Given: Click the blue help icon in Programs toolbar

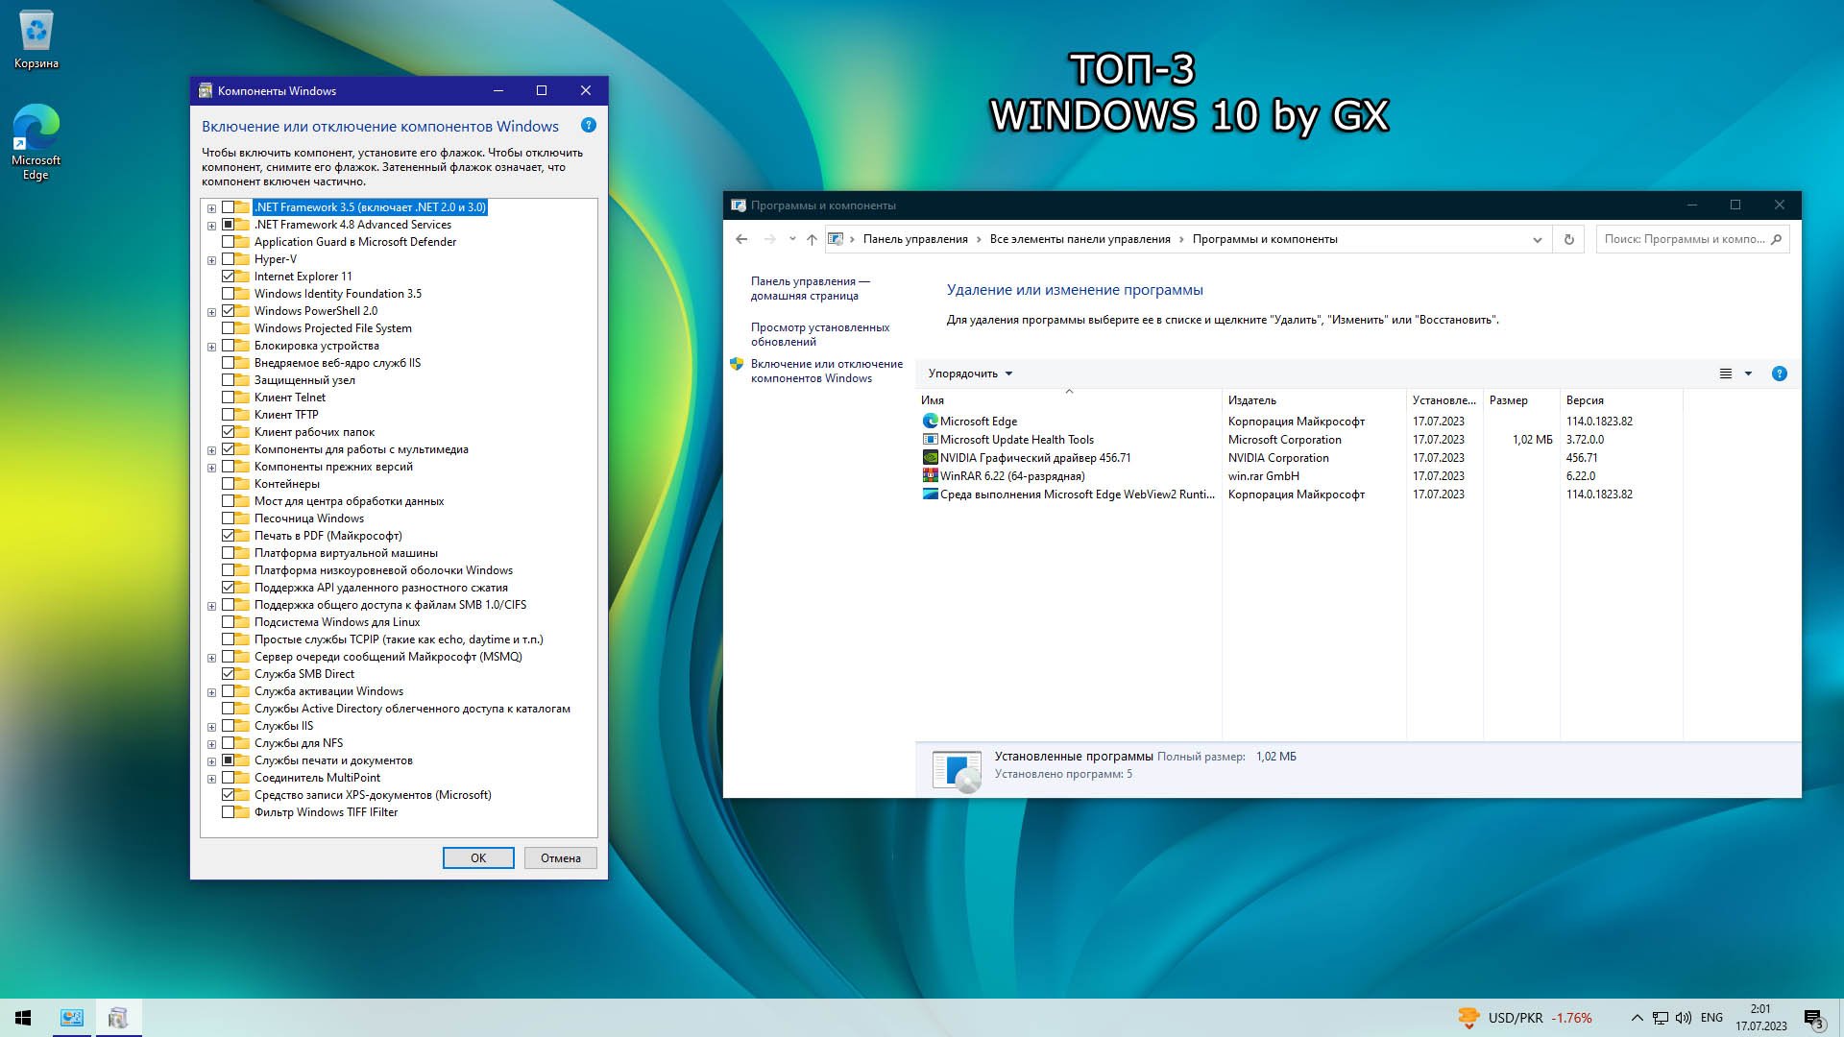Looking at the screenshot, I should (1779, 374).
